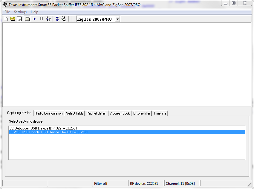Clear the captured packets (trash icon)
254x189 pixels.
click(48, 19)
